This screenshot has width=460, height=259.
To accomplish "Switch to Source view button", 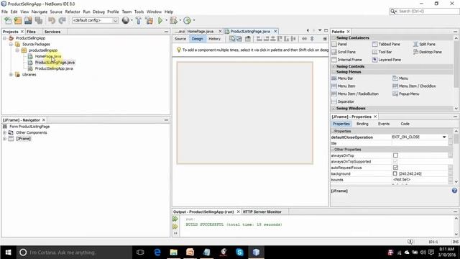I will (x=180, y=39).
